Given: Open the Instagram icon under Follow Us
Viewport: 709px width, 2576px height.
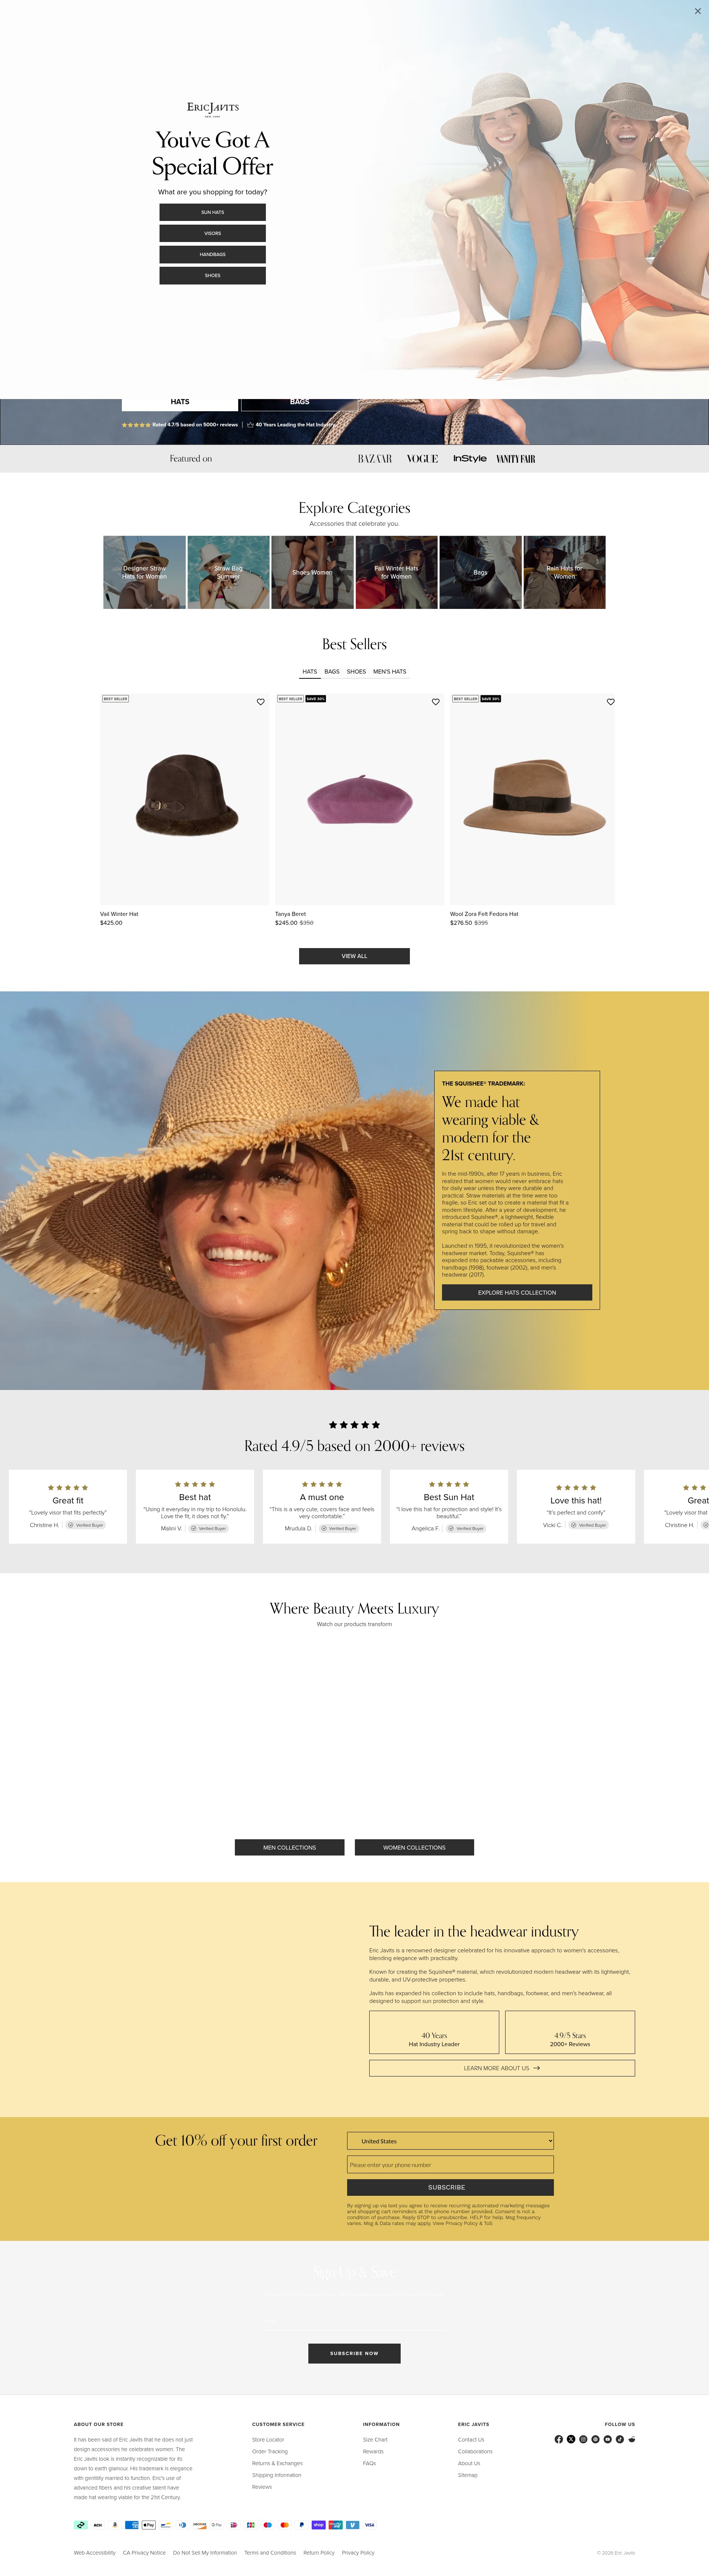Looking at the screenshot, I should coord(583,2439).
